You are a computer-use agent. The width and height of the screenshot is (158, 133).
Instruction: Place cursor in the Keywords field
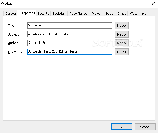coord(70,52)
